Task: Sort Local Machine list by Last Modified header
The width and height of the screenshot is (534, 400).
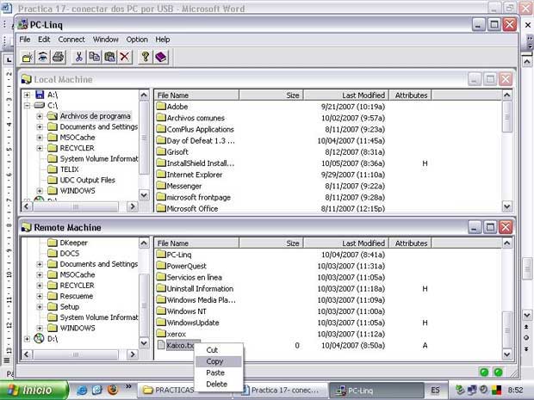Action: click(346, 95)
